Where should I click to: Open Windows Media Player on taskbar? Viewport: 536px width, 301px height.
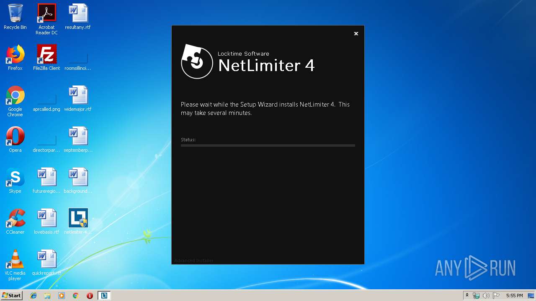point(62,296)
